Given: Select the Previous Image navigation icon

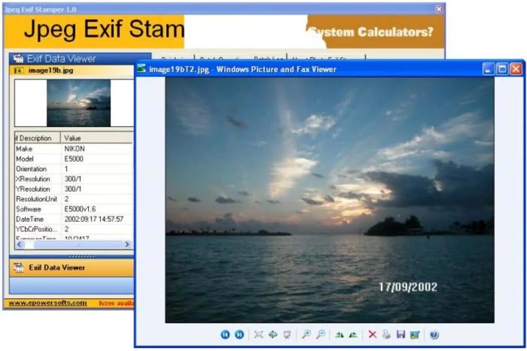Looking at the screenshot, I should pos(226,334).
